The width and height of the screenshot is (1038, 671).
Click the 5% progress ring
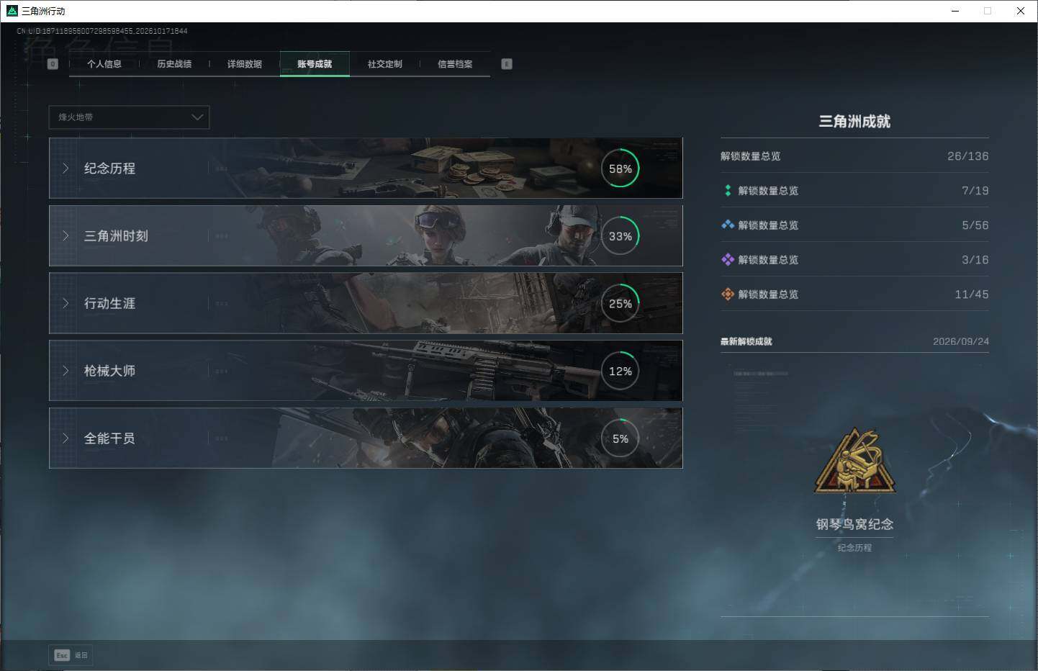pos(620,438)
